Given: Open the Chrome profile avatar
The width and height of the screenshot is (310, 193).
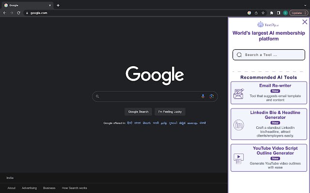Looking at the screenshot, I should [x=285, y=13].
